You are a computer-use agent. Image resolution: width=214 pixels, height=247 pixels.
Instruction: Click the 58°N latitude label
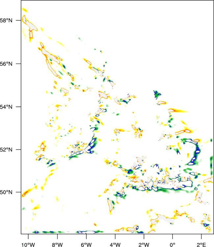coord(6,20)
